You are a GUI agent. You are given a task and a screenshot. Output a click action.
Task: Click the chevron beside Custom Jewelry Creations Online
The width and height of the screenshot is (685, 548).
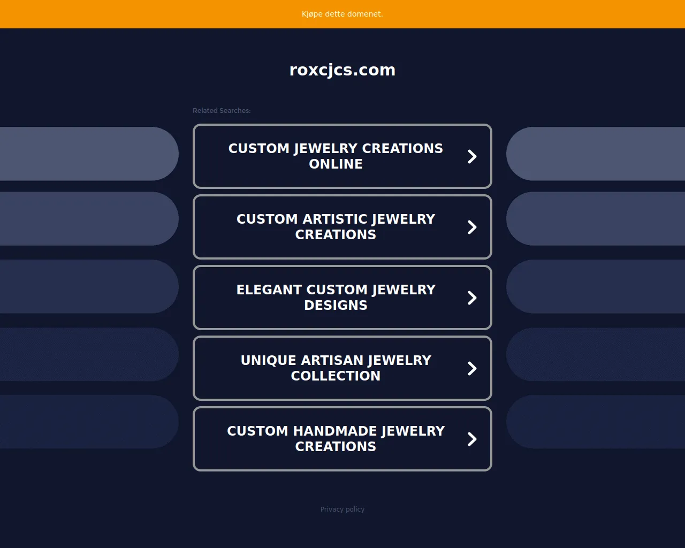coord(472,156)
